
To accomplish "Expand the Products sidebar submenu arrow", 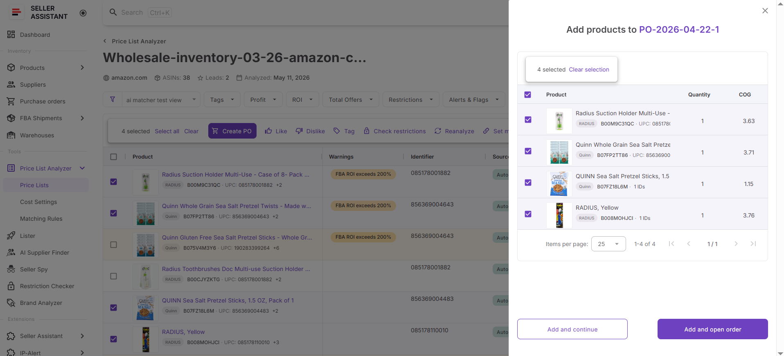I will pyautogui.click(x=82, y=67).
